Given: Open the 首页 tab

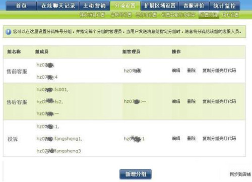Looking at the screenshot, I should pyautogui.click(x=21, y=6).
